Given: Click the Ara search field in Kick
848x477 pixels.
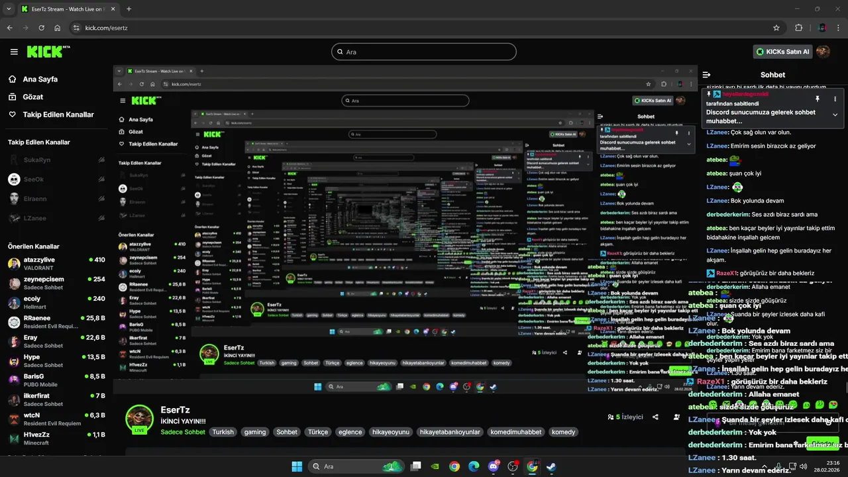Looking at the screenshot, I should (x=424, y=52).
